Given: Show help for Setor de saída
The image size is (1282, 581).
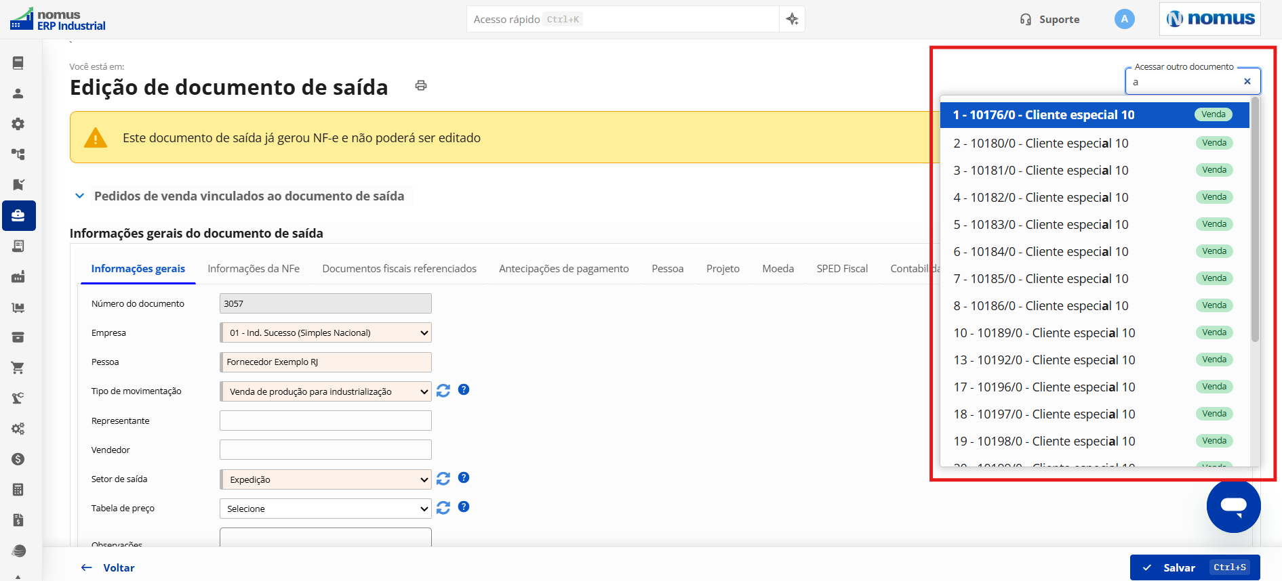Looking at the screenshot, I should (464, 477).
